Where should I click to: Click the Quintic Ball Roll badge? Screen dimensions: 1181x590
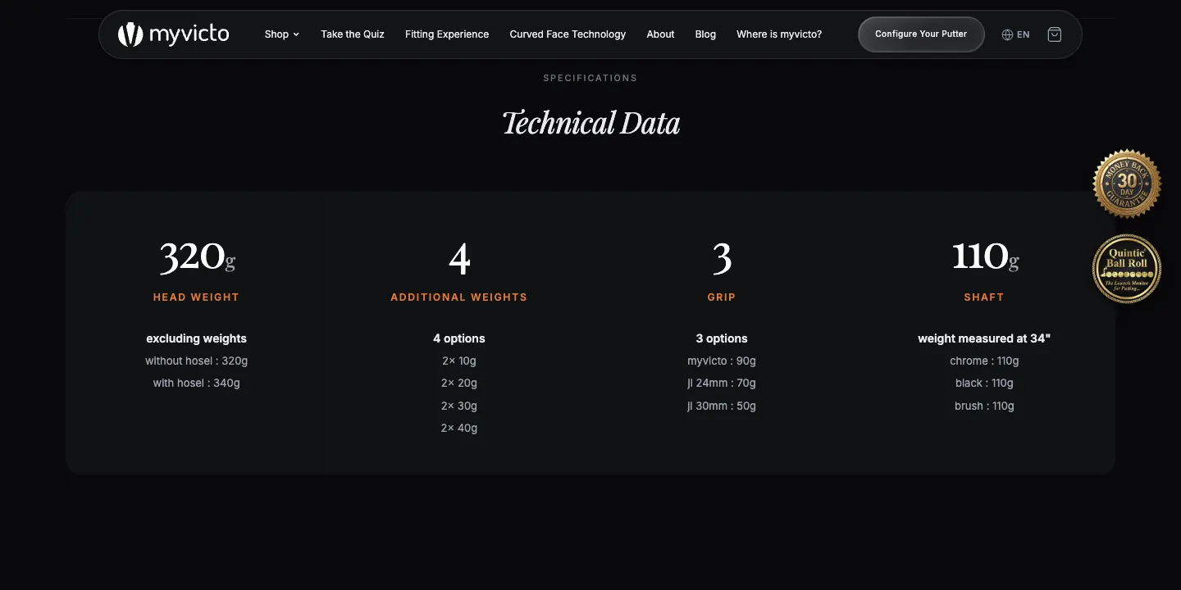(x=1127, y=269)
